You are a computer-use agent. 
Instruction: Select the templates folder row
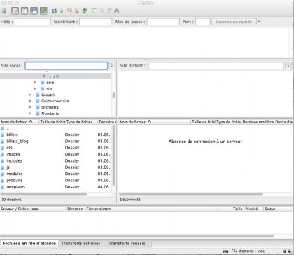pyautogui.click(x=56, y=187)
